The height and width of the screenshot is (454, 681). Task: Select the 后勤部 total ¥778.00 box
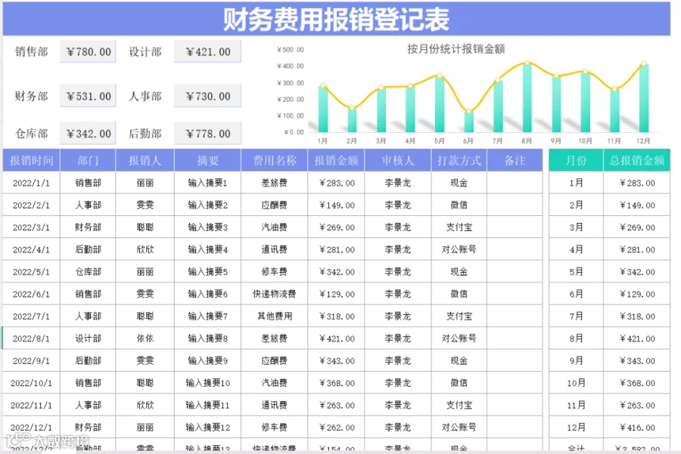click(207, 134)
